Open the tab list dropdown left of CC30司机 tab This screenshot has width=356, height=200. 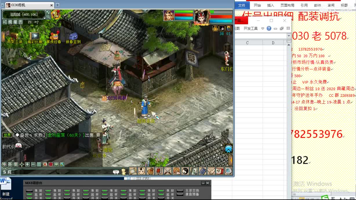[x=2, y=5]
